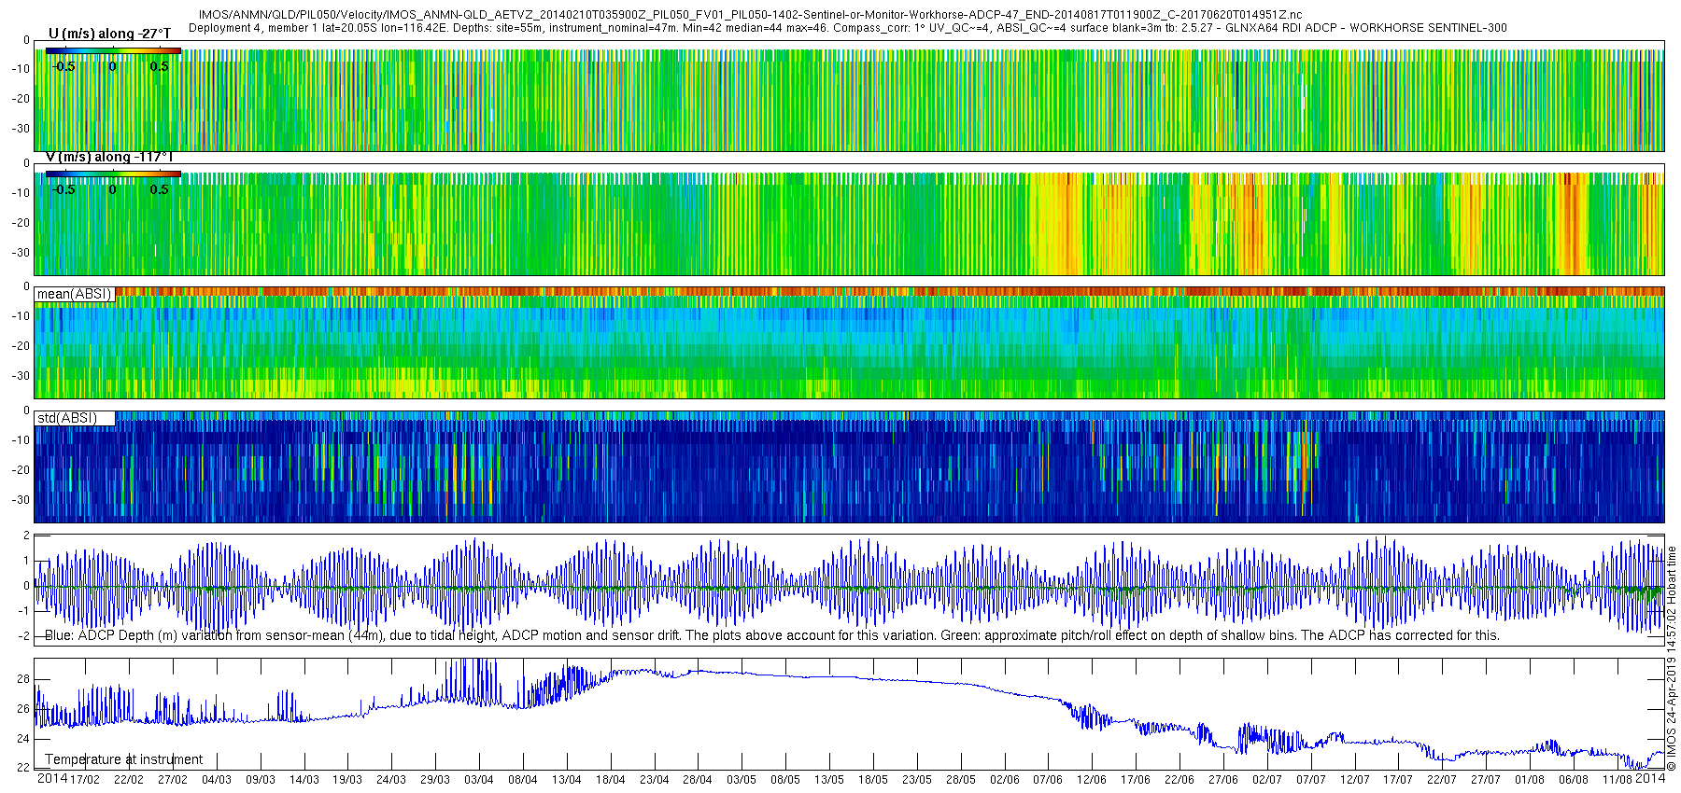Click the 02/06 date tick label
Image resolution: width=1681 pixels, height=793 pixels.
(1004, 780)
